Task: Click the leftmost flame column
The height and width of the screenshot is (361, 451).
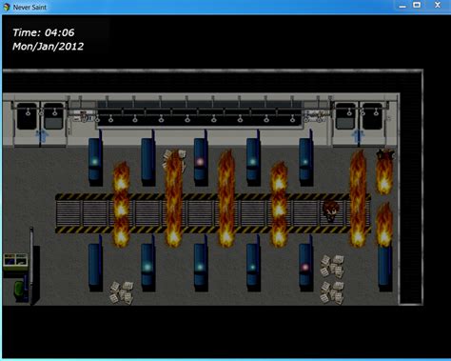Action: coord(122,205)
